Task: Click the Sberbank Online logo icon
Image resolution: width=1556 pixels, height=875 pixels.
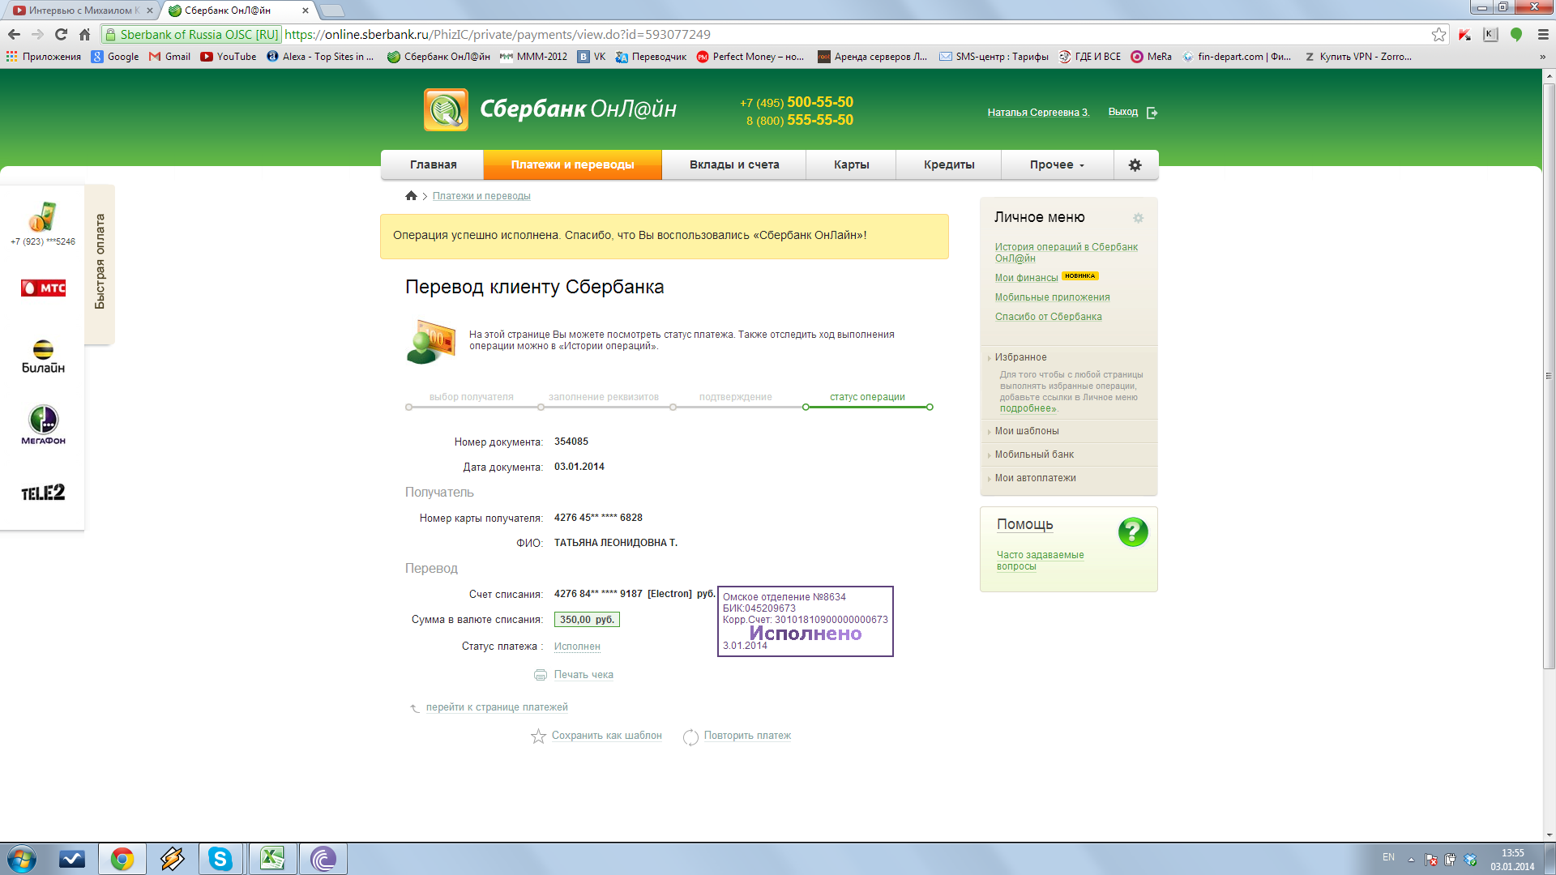Action: (x=446, y=109)
